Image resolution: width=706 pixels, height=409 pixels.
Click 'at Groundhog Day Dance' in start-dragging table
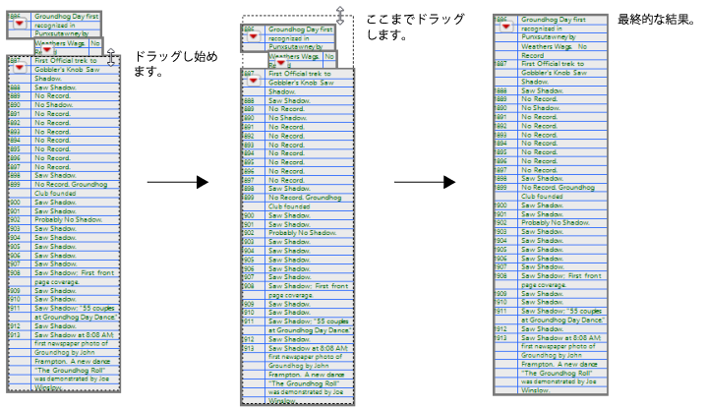click(x=76, y=317)
